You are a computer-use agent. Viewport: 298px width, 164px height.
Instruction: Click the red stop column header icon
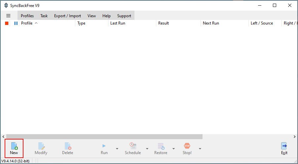point(7,23)
